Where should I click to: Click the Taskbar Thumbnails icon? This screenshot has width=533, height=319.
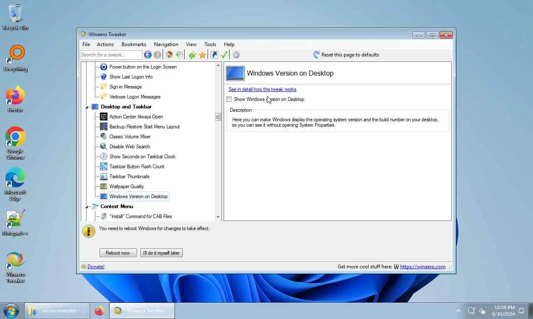(104, 177)
